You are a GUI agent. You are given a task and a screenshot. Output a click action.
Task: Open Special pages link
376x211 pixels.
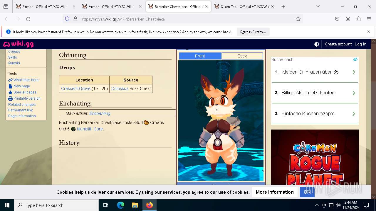(x=25, y=92)
